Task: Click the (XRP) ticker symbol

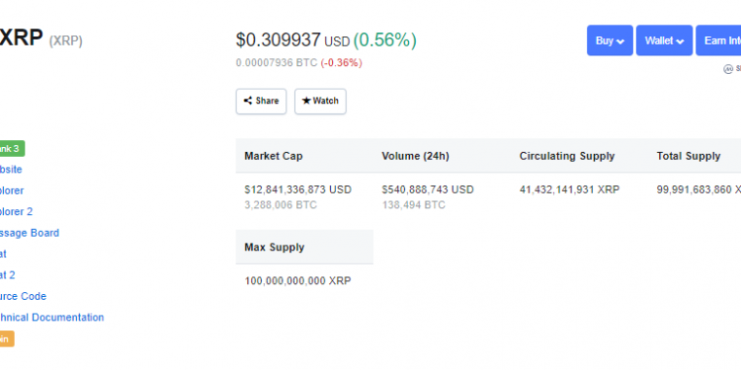Action: 65,41
